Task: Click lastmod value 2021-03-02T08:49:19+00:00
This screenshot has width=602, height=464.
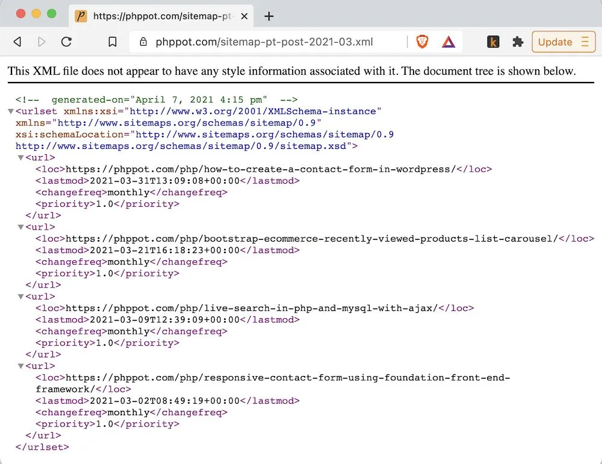Action: coord(165,401)
